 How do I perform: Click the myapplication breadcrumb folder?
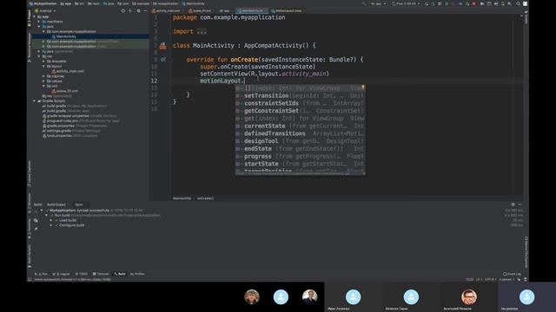point(166,3)
